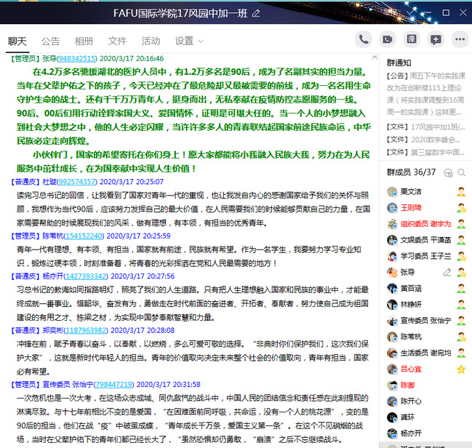Start a group video call
This screenshot has width=472, height=448.
pyautogui.click(x=388, y=39)
